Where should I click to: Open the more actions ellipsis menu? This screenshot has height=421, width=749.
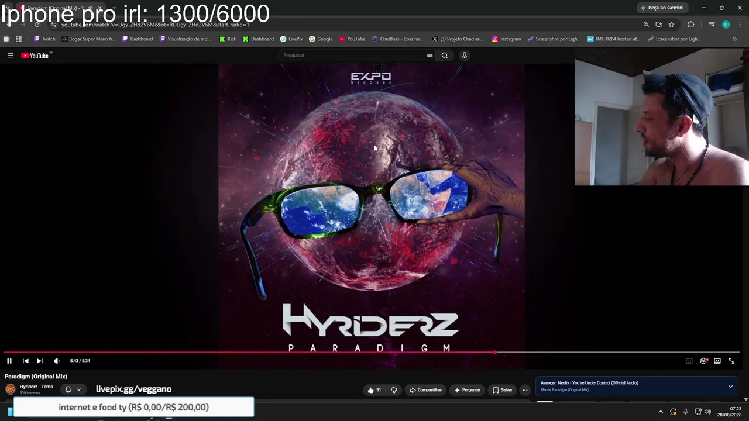tap(525, 390)
